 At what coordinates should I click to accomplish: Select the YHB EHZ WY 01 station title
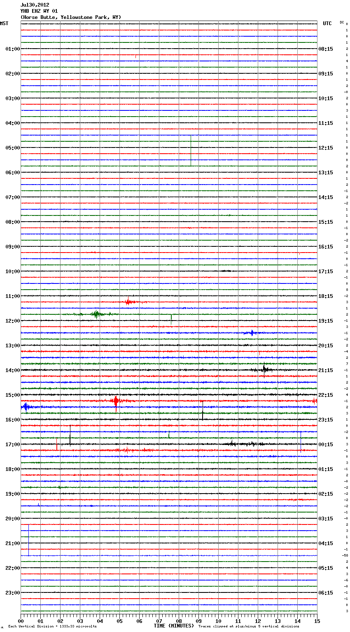tap(39, 11)
